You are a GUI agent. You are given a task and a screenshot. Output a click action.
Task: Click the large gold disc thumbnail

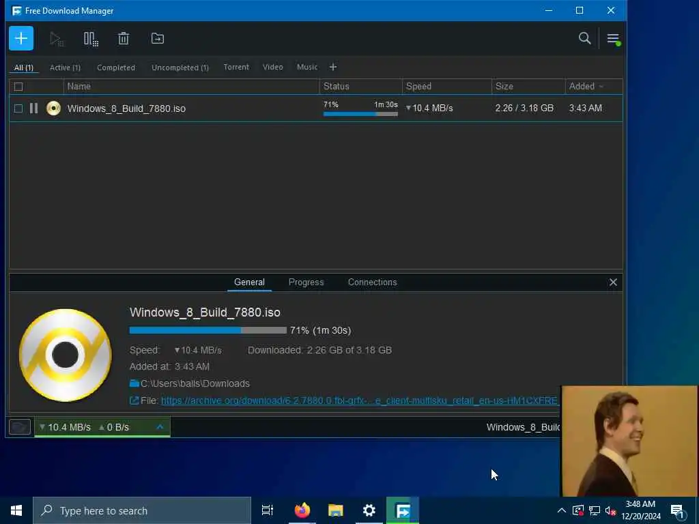66,355
